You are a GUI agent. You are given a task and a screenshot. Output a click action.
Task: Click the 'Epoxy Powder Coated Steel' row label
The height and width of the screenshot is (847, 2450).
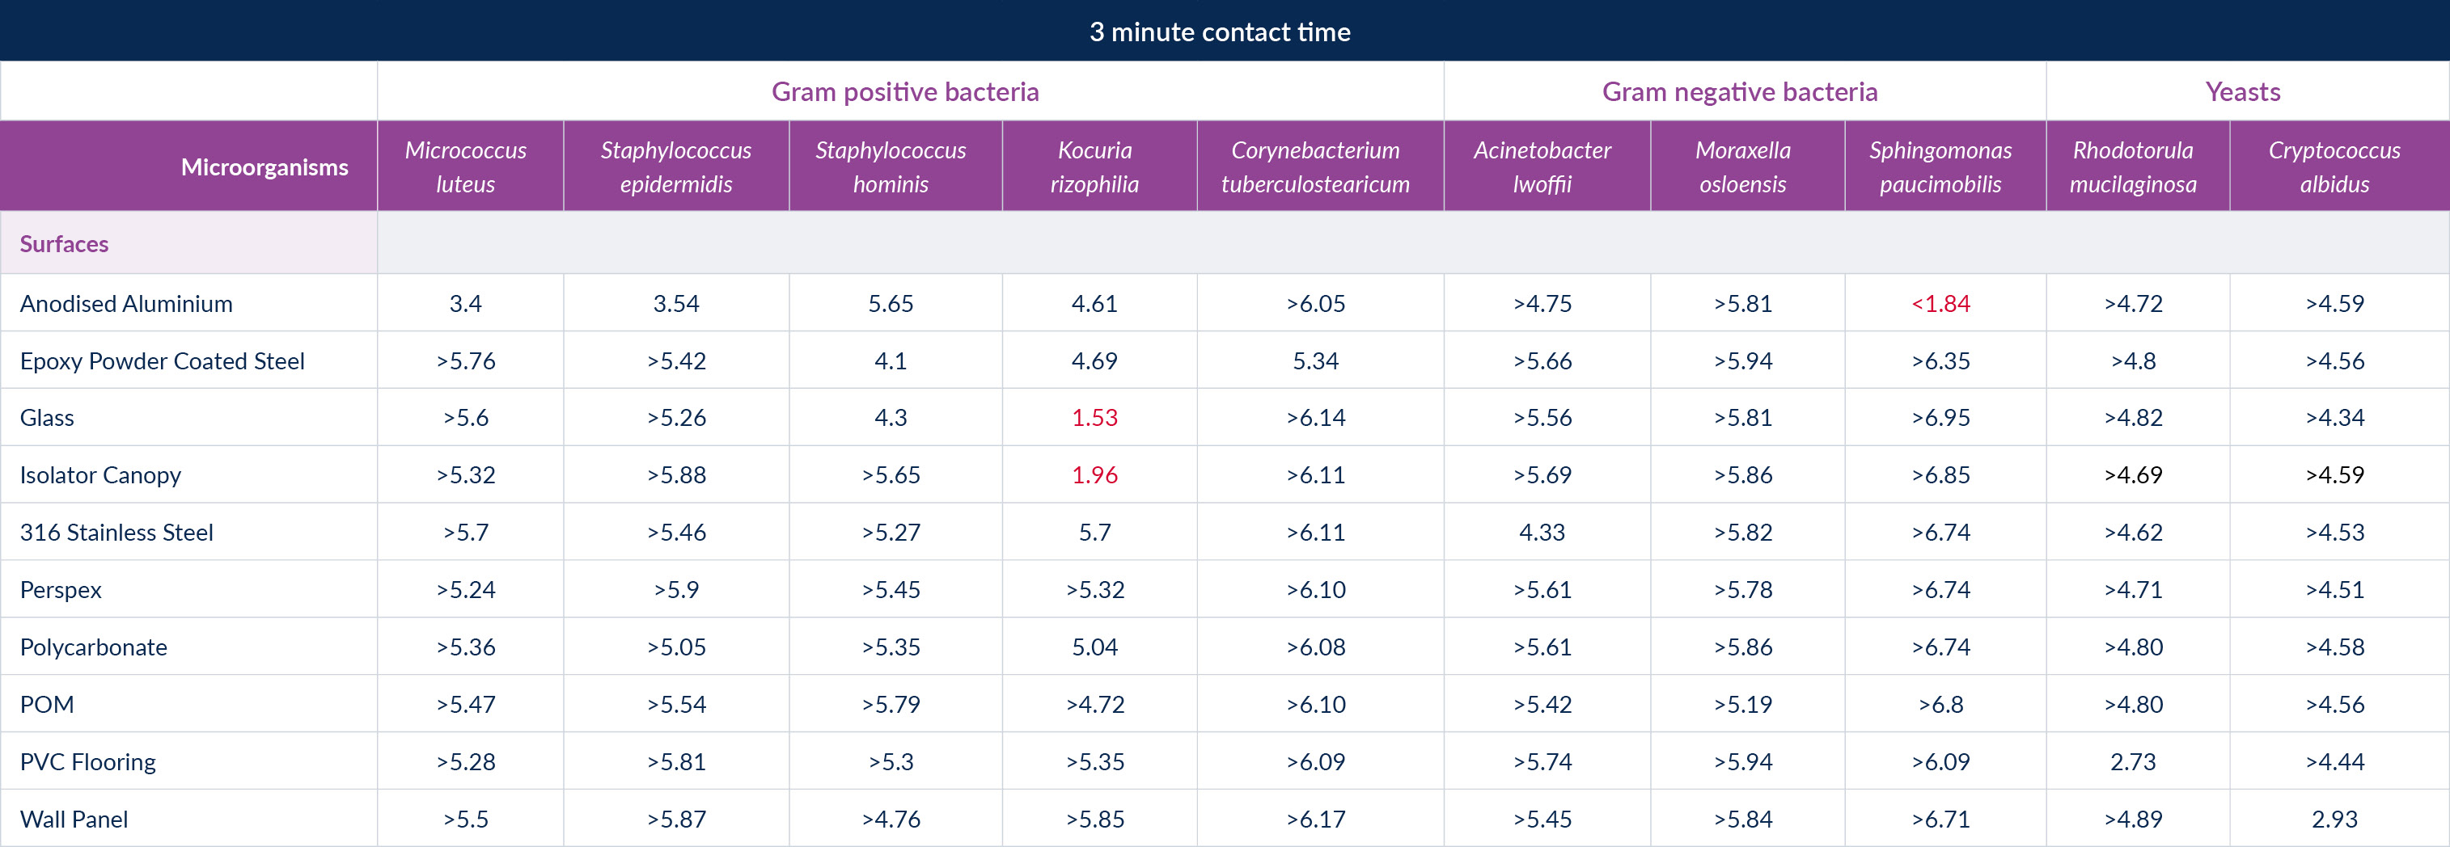pyautogui.click(x=163, y=361)
